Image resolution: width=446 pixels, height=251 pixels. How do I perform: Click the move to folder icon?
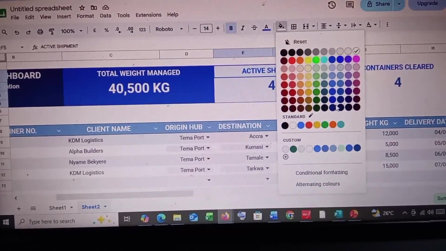(x=94, y=8)
